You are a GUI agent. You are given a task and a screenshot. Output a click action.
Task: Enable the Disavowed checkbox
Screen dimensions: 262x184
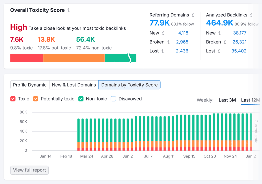(113, 99)
